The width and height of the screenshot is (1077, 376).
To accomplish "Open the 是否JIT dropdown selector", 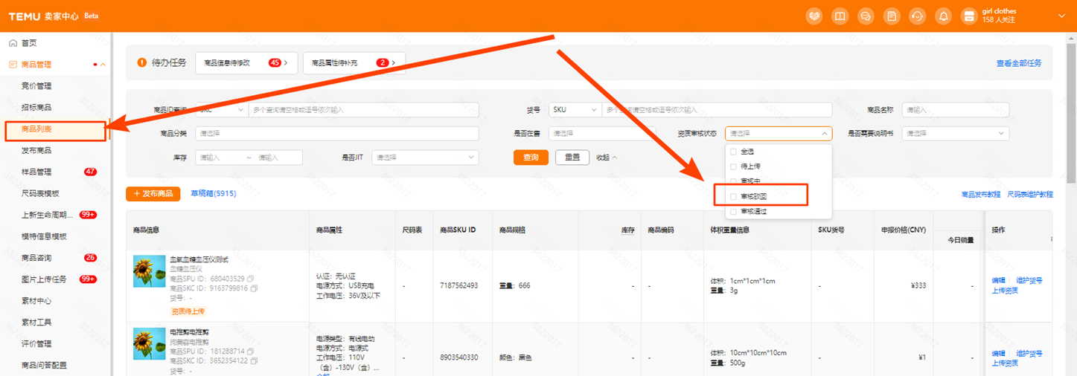I will [424, 158].
